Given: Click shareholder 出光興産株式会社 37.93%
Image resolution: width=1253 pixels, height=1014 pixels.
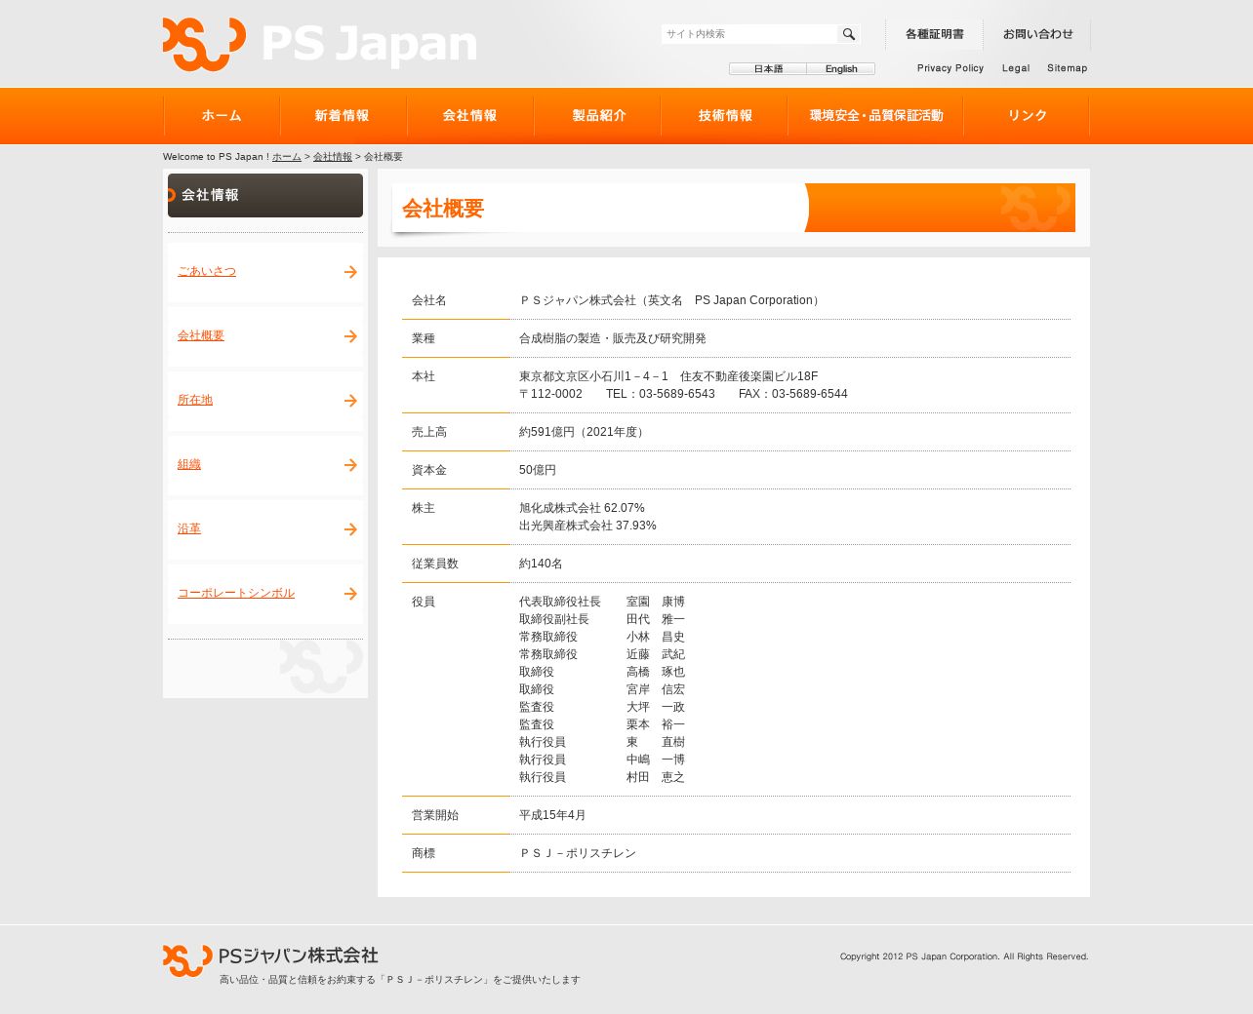Looking at the screenshot, I should click(x=587, y=526).
